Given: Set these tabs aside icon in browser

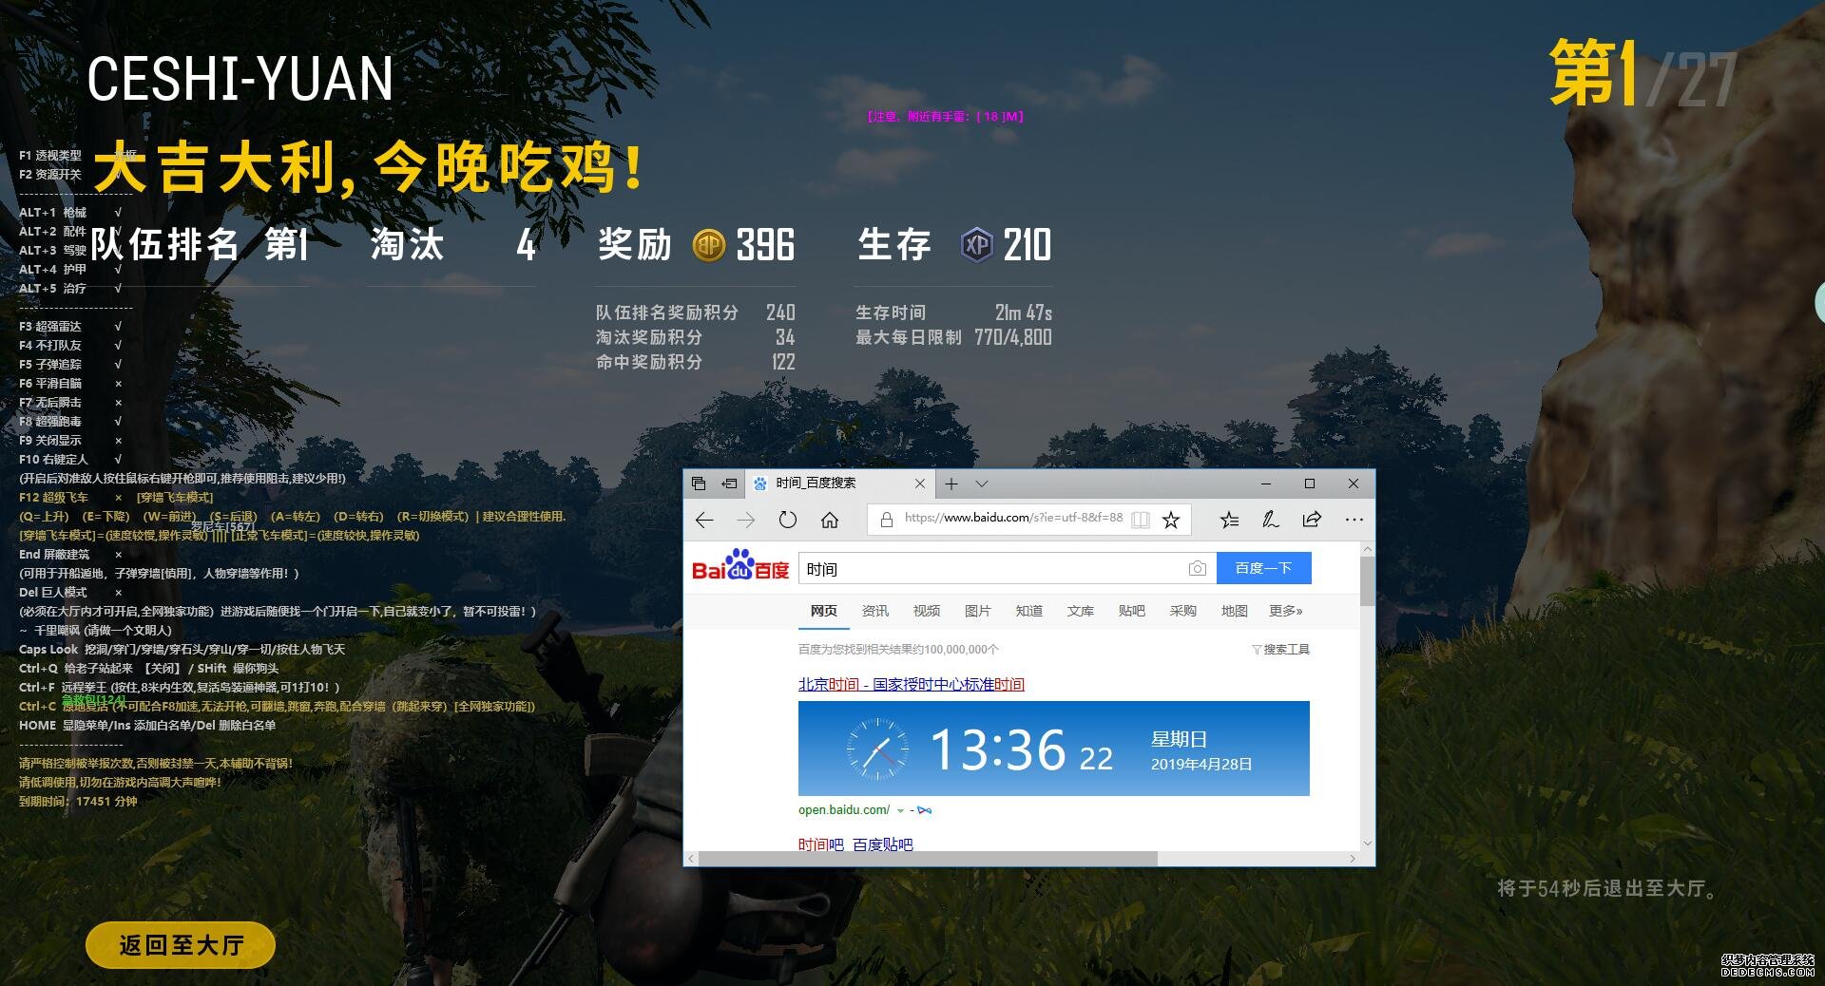Looking at the screenshot, I should pyautogui.click(x=729, y=484).
